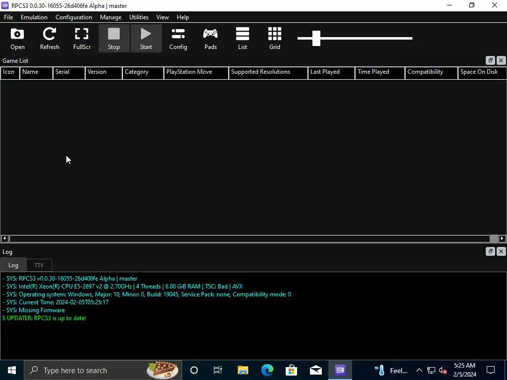Open the Utilities menu
Screen dimensions: 507x380
pyautogui.click(x=139, y=17)
